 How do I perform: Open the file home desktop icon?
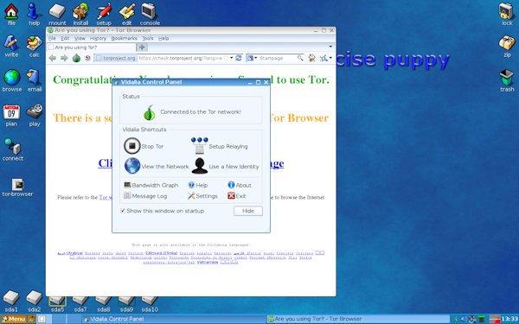pyautogui.click(x=11, y=14)
